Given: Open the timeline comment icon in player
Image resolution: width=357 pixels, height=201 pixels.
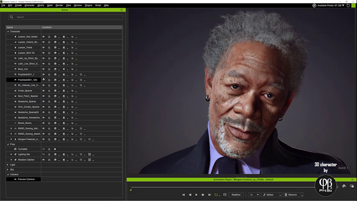Looking at the screenshot, I should click(225, 195).
